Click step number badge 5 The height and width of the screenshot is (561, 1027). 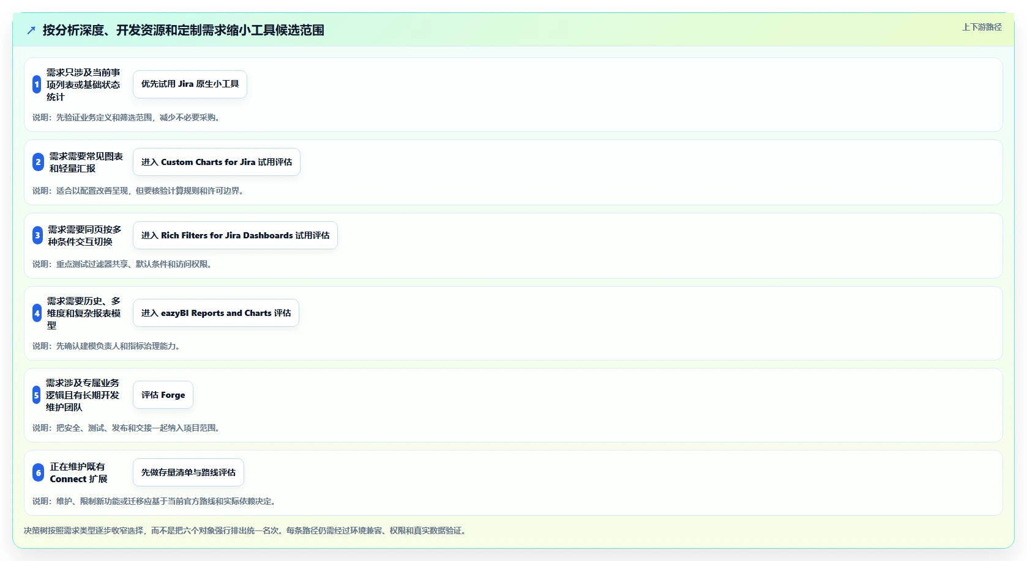point(36,395)
